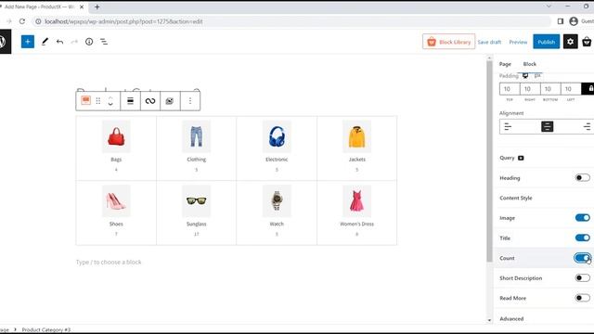
Task: Enable the Read More switch
Action: (582, 298)
